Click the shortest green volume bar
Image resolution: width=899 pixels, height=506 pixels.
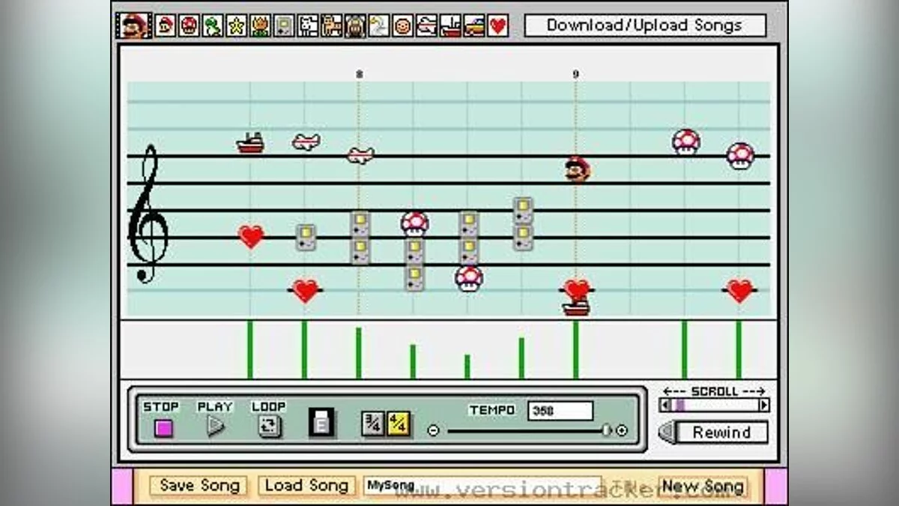[x=467, y=367]
